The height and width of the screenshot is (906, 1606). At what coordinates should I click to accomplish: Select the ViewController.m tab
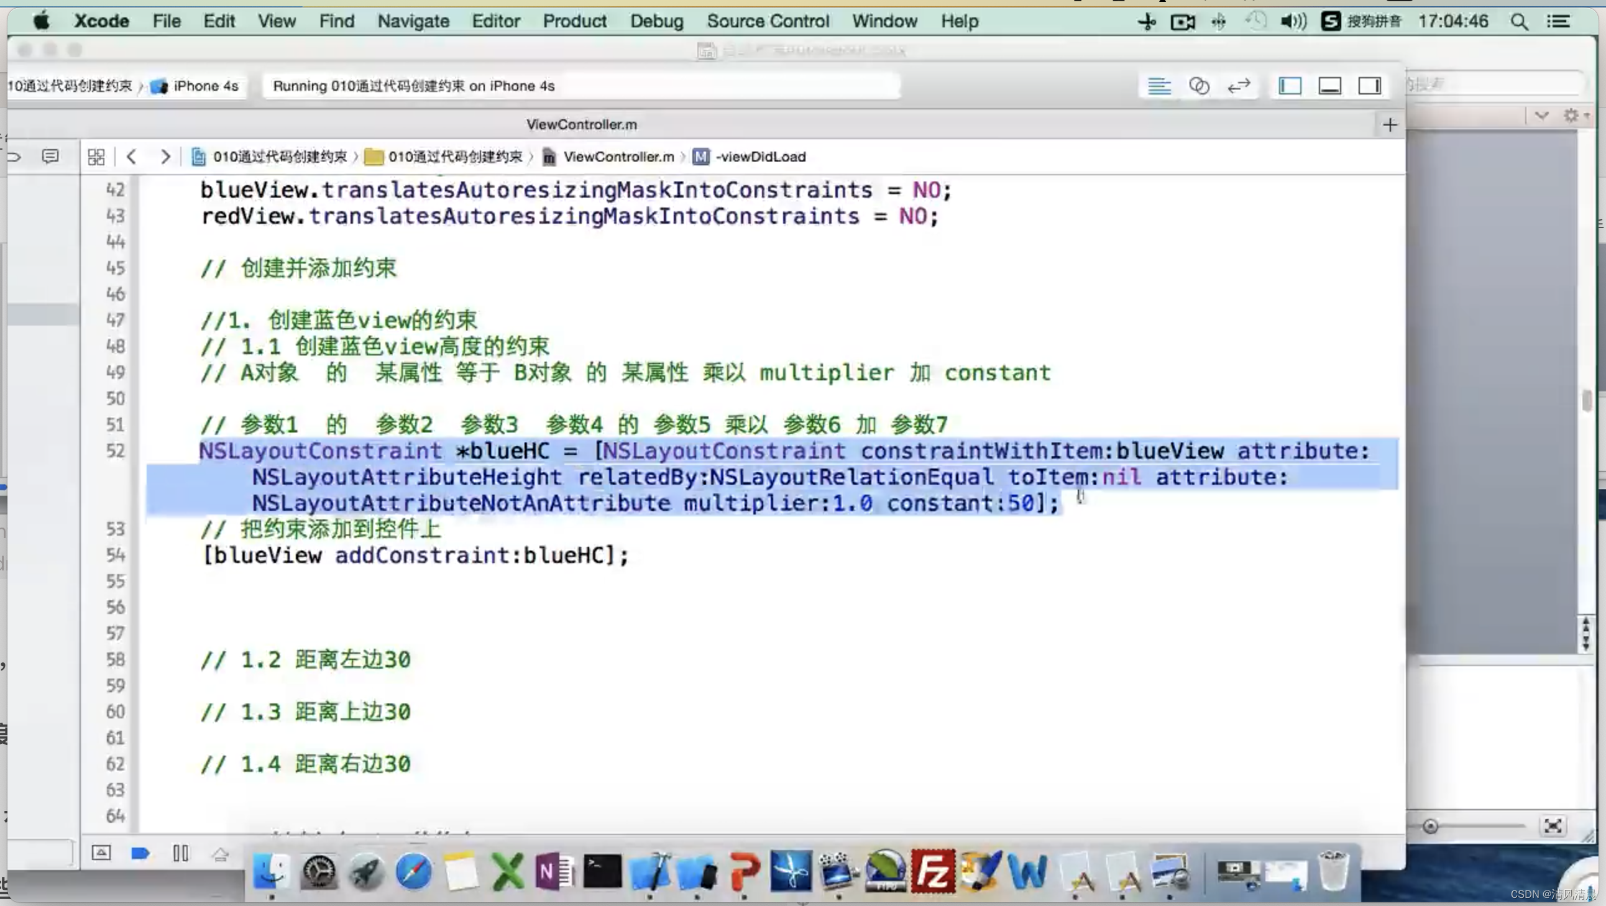click(581, 125)
